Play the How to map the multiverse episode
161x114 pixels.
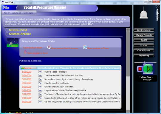(40, 83)
